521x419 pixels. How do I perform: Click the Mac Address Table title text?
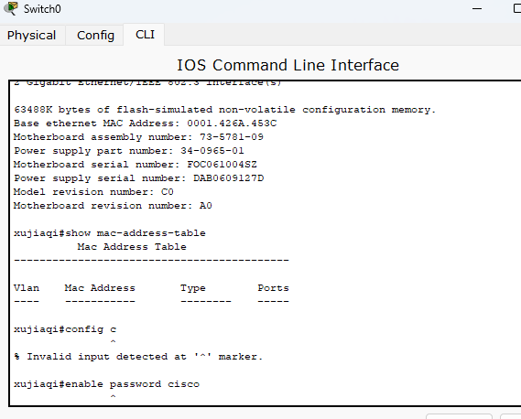[x=132, y=247]
